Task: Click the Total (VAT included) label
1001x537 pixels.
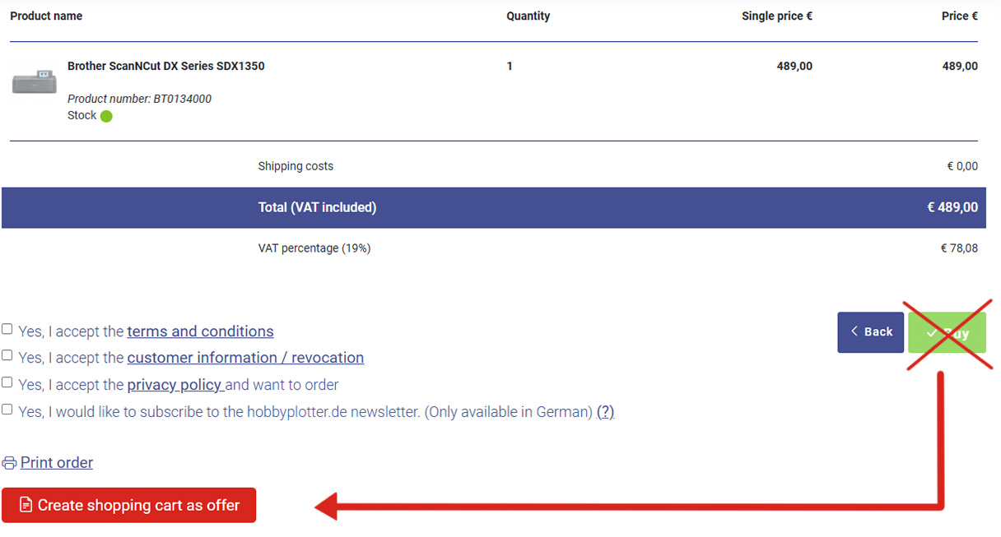Action: click(x=317, y=207)
